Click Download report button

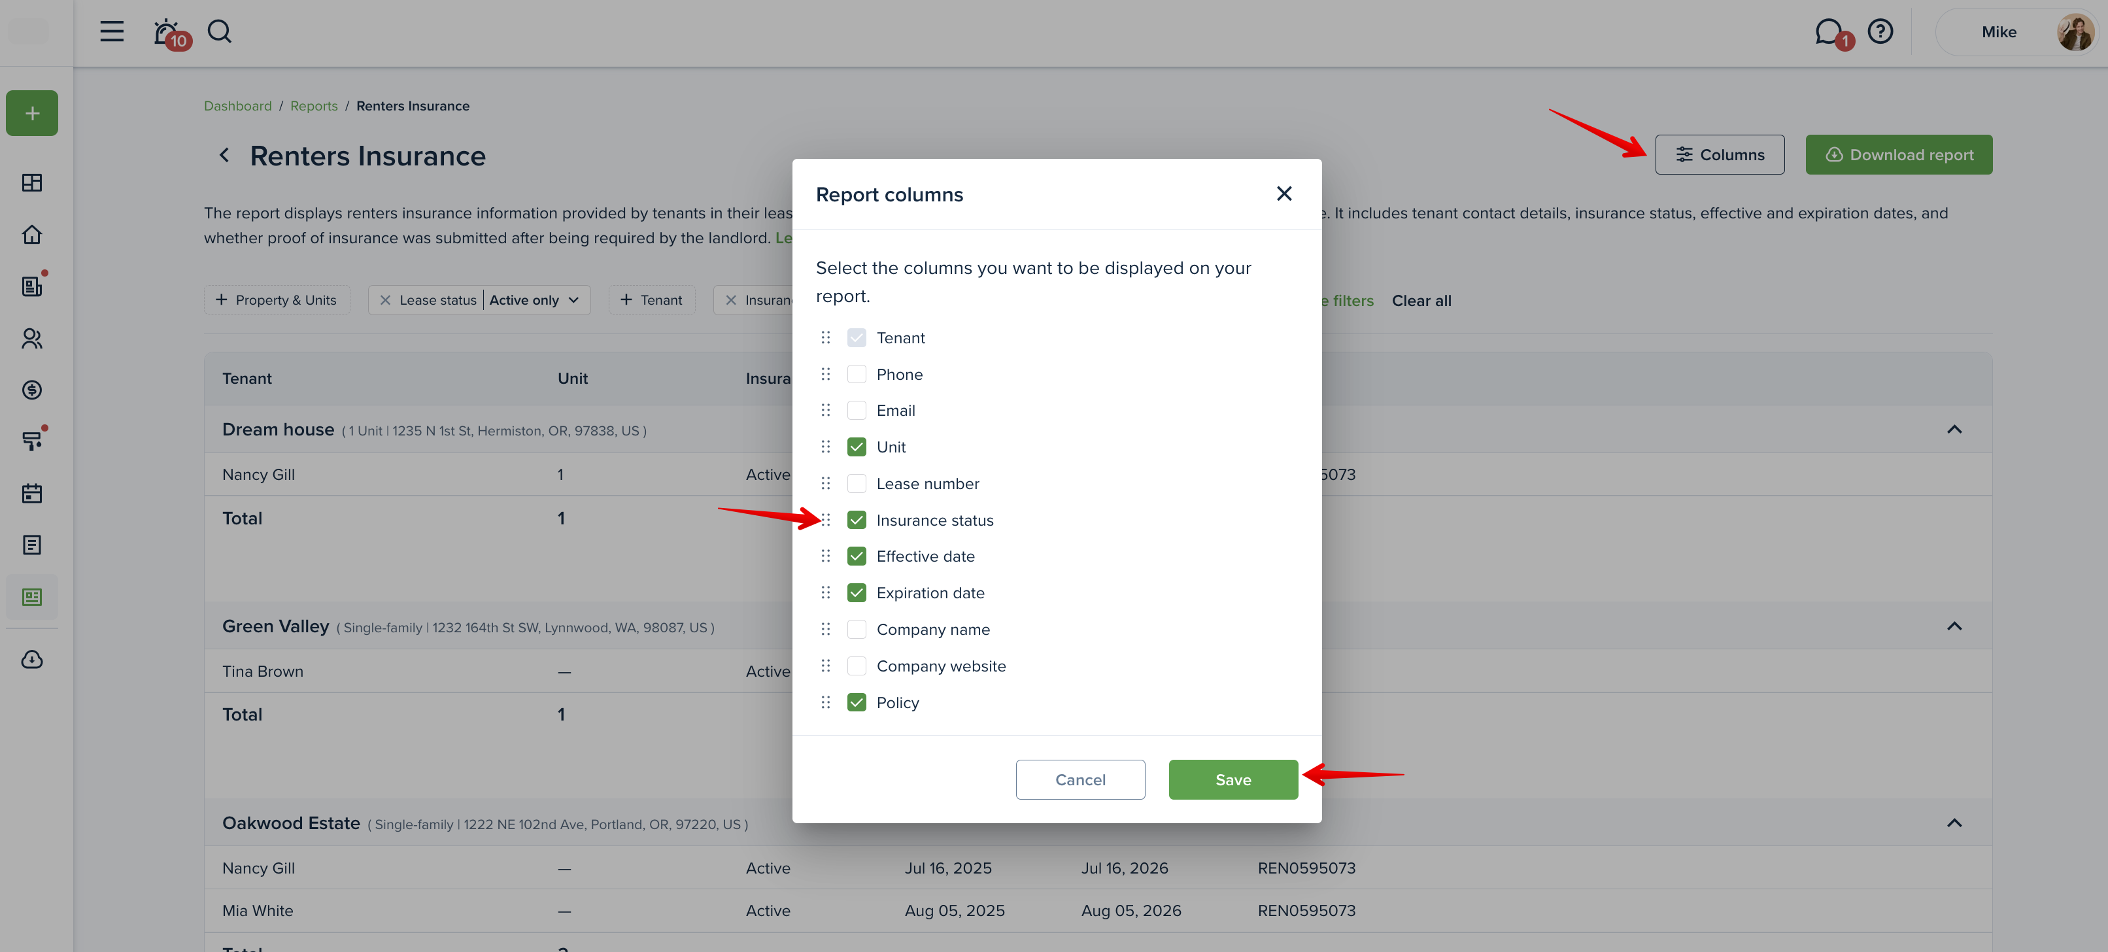click(x=1899, y=155)
